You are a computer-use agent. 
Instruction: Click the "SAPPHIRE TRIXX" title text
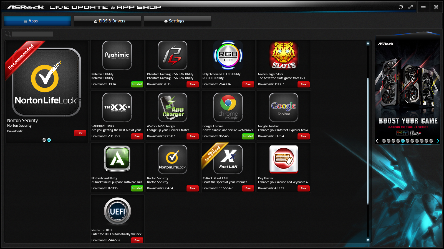103,126
